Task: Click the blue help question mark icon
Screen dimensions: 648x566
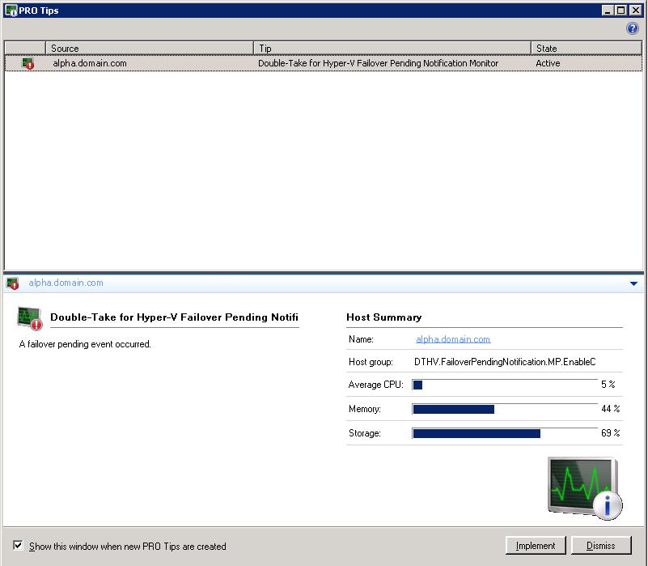Action: coord(633,28)
